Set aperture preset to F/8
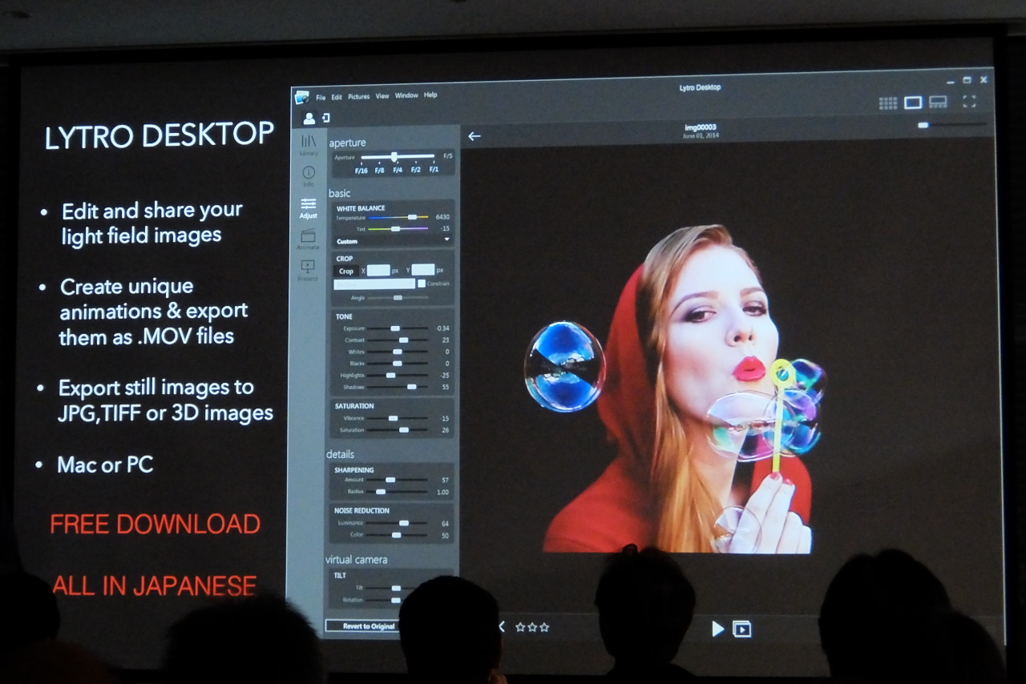 click(380, 170)
